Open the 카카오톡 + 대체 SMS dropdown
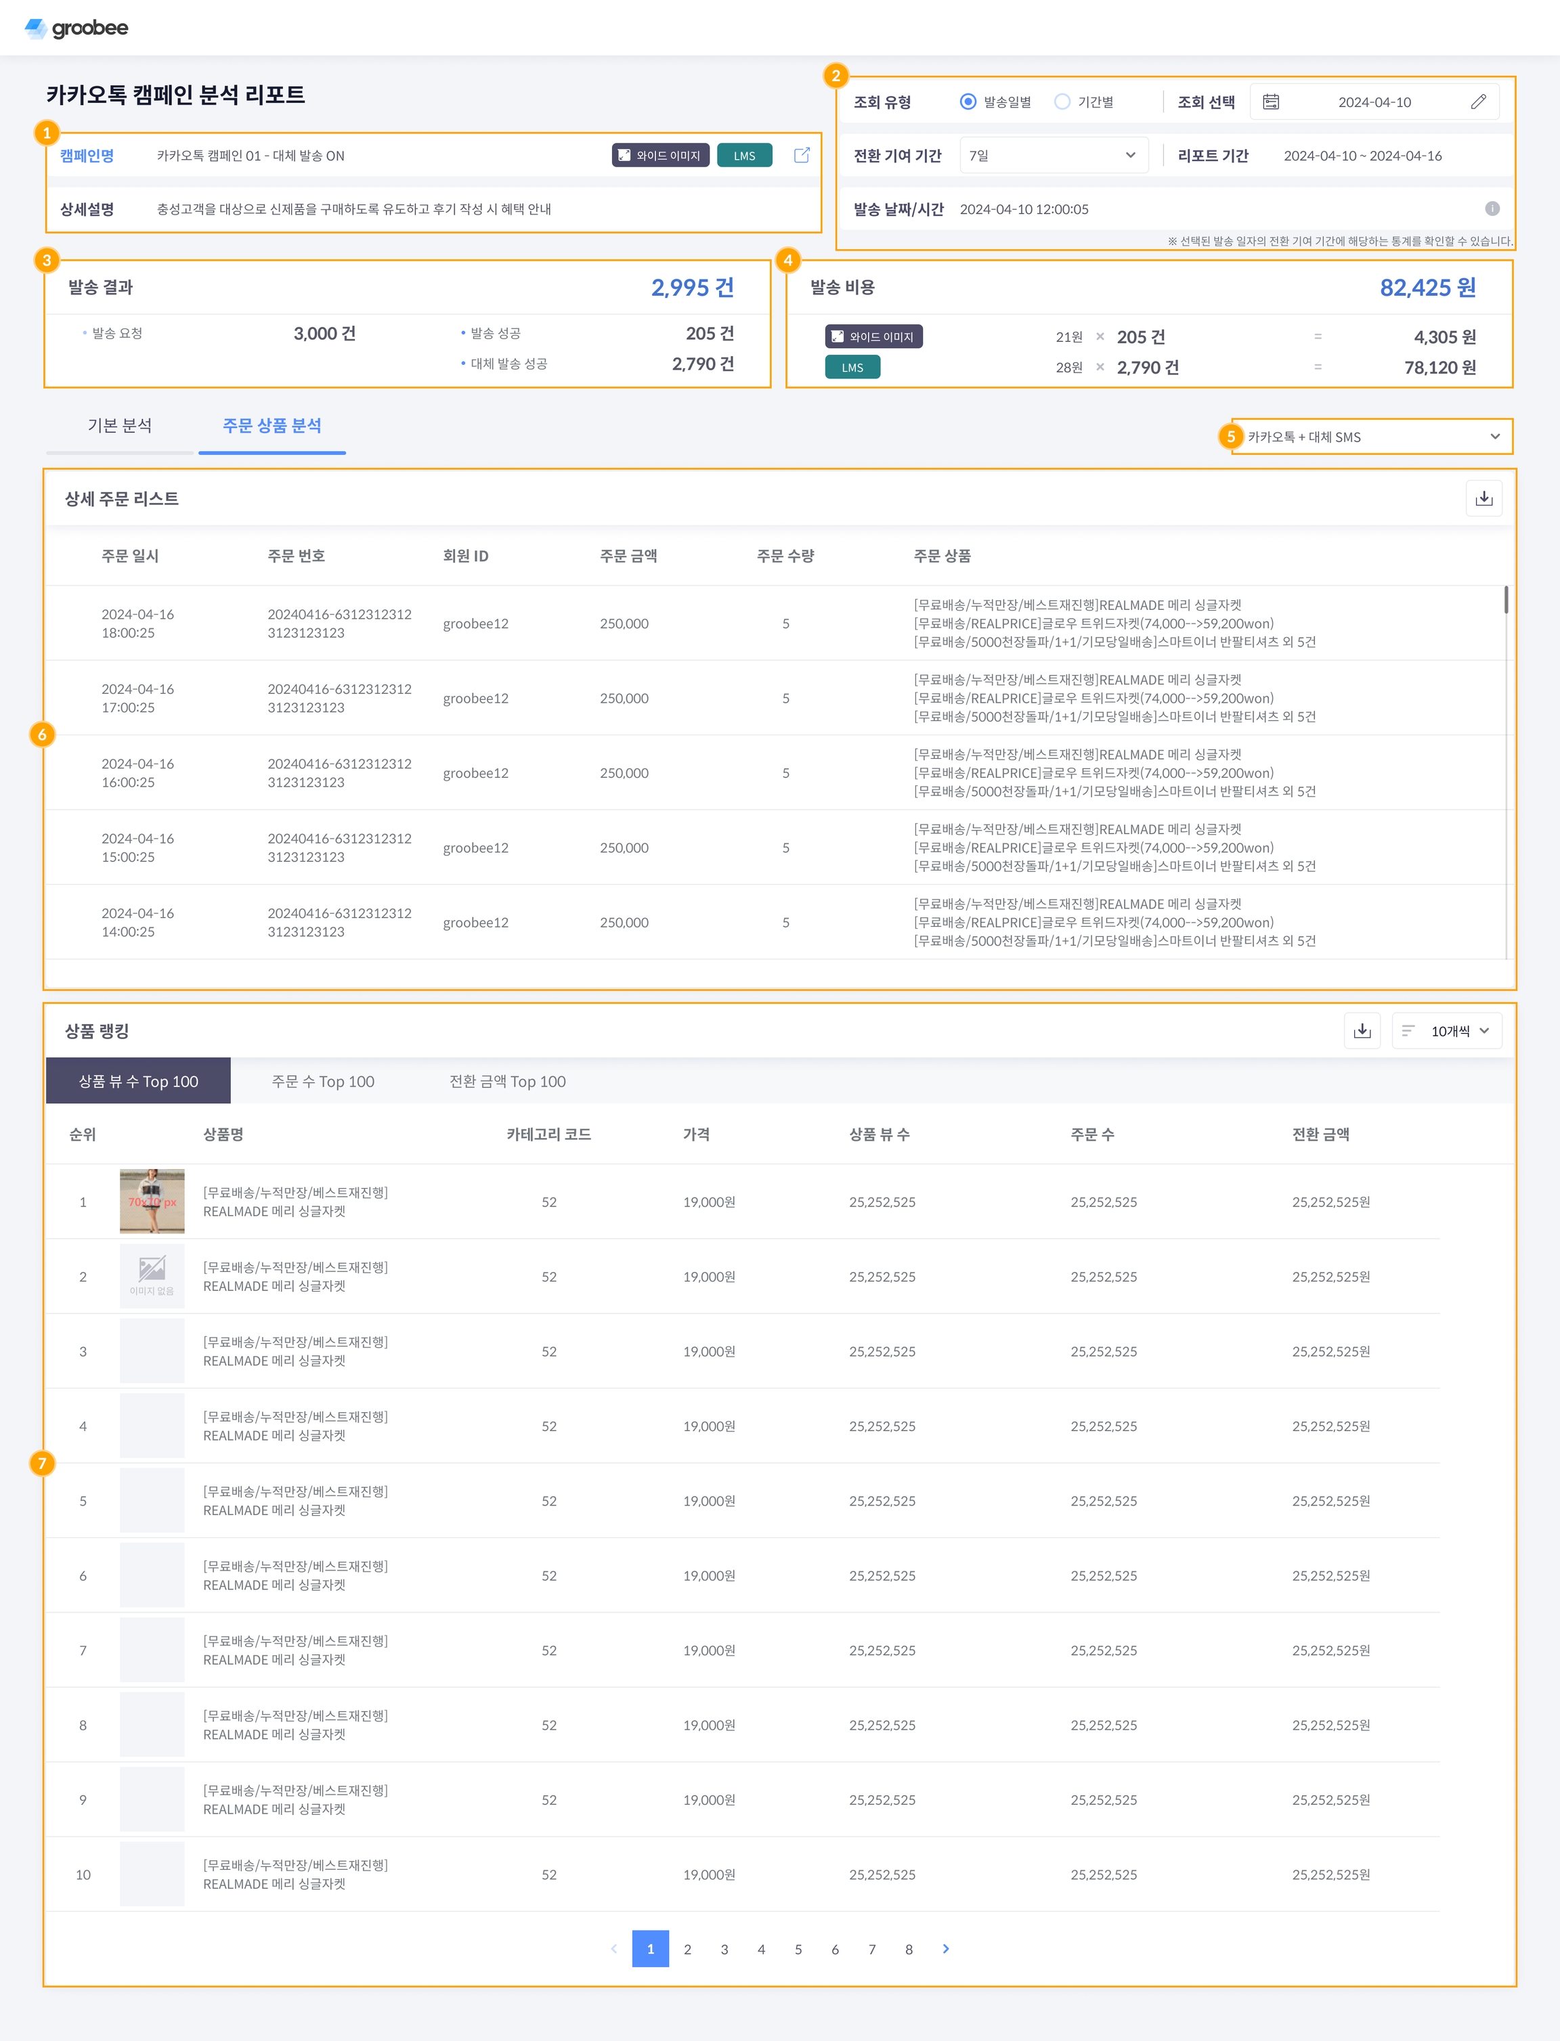The height and width of the screenshot is (2041, 1560). [1370, 436]
